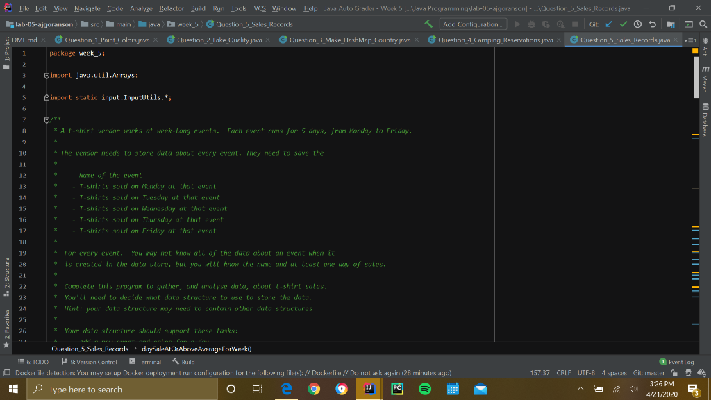
Task: Expand week_5 in the navigation breadcrumb
Action: pyautogui.click(x=187, y=23)
